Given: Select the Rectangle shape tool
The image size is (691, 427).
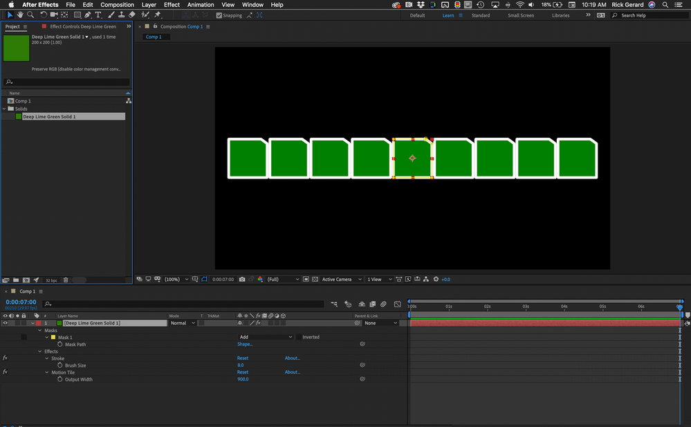Looking at the screenshot, I should [77, 15].
